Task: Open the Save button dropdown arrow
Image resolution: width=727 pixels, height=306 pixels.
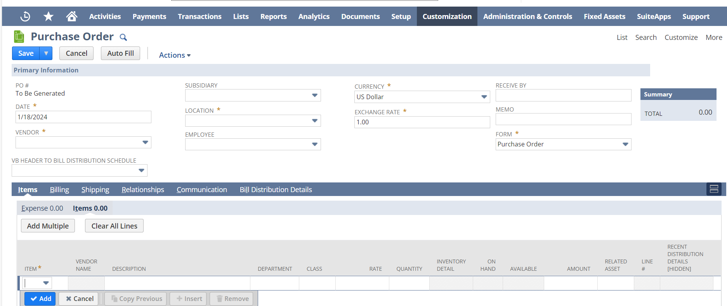Action: coord(46,53)
